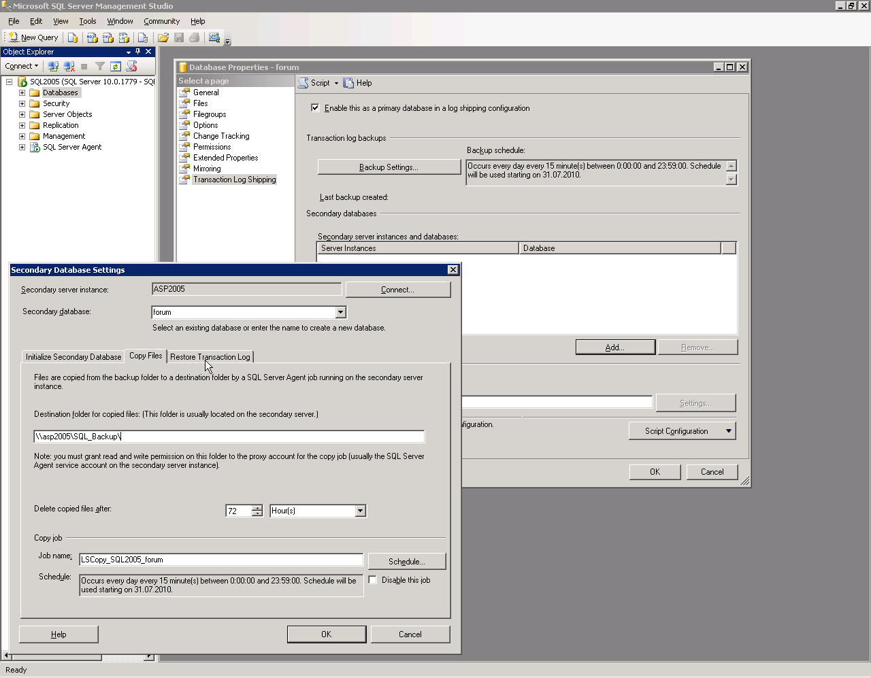The height and width of the screenshot is (678, 871).
Task: Uncheck Enable this as primary database
Action: pos(315,107)
